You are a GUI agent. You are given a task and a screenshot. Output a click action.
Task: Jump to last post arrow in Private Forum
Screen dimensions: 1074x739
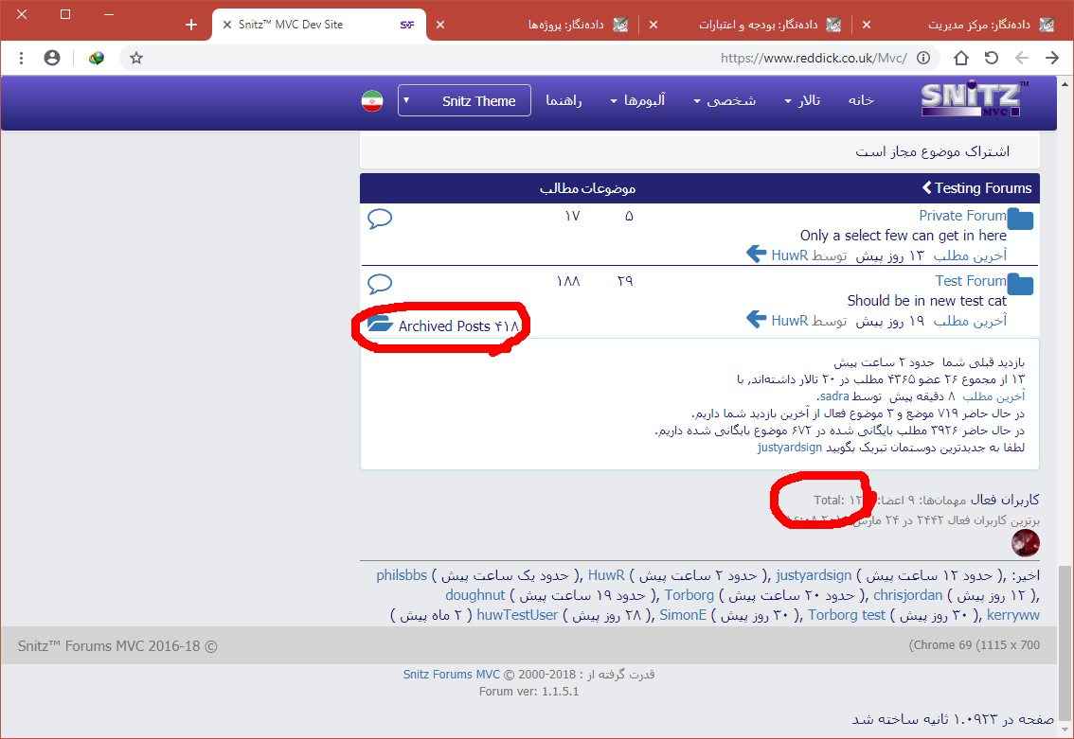(756, 255)
